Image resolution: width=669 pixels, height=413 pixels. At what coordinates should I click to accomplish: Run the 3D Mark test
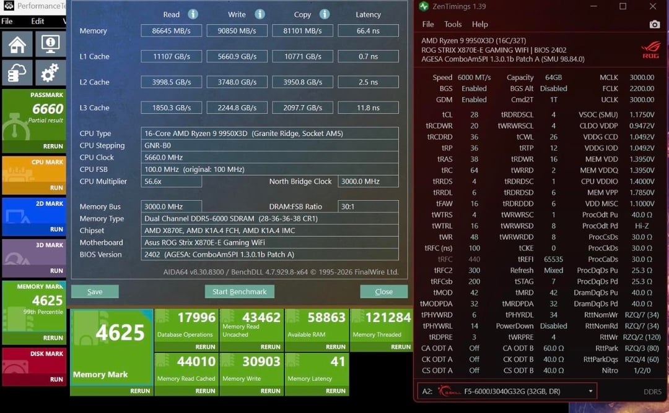[56, 271]
